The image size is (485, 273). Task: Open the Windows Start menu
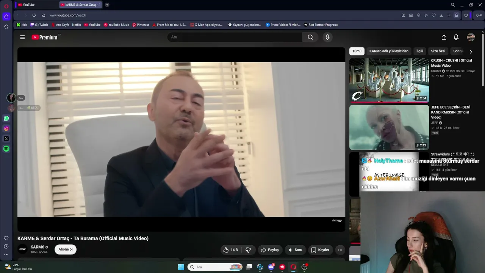pyautogui.click(x=181, y=267)
